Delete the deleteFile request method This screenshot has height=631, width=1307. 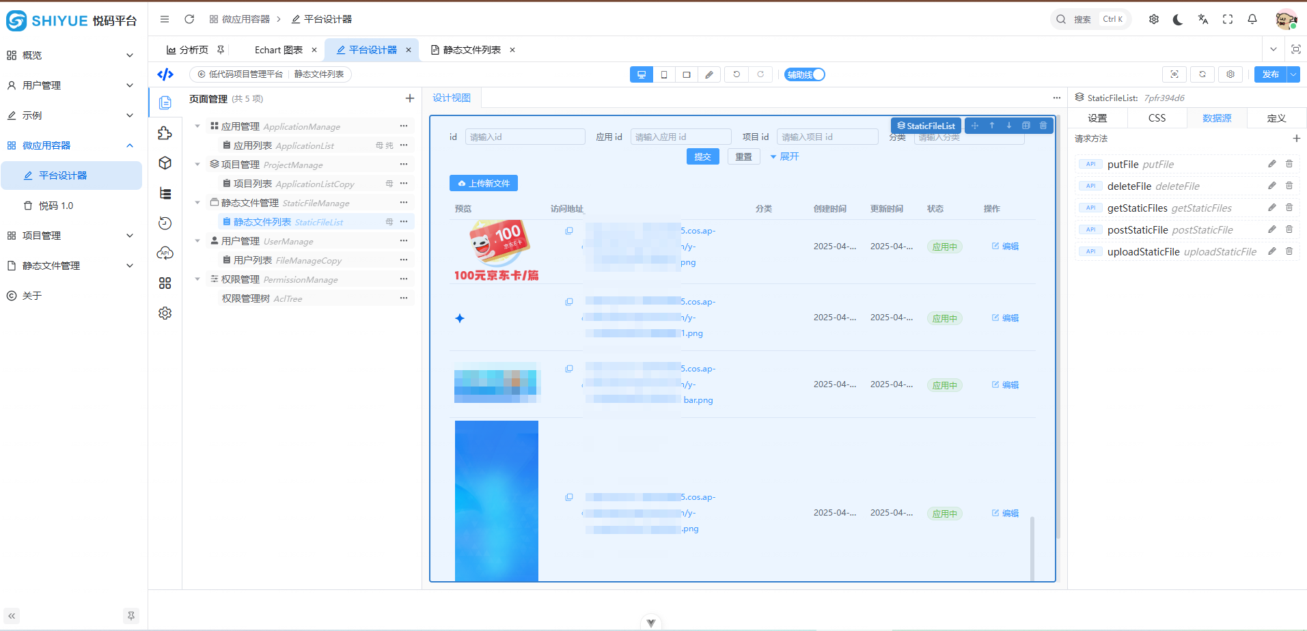pyautogui.click(x=1289, y=186)
